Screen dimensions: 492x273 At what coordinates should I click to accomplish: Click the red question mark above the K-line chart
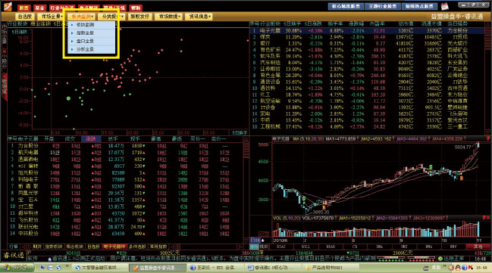(x=488, y=138)
